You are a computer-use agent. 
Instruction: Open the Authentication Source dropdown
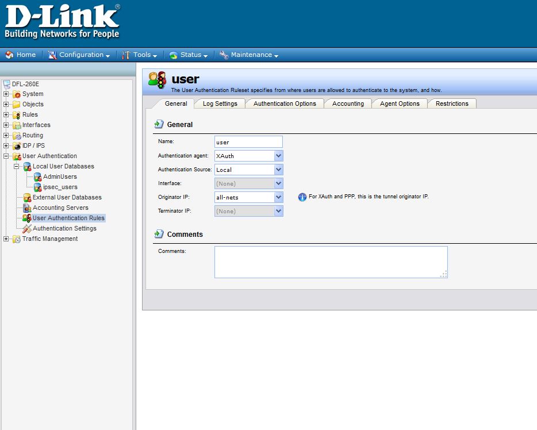click(278, 170)
